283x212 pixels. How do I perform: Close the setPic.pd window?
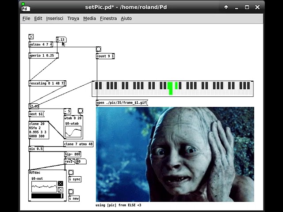tap(257, 7)
